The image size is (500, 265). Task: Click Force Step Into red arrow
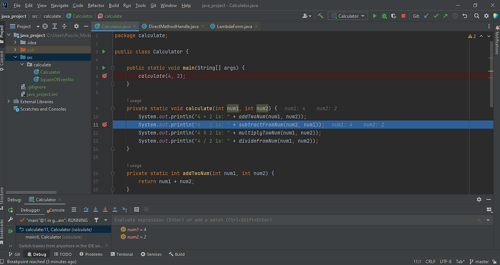pos(105,209)
